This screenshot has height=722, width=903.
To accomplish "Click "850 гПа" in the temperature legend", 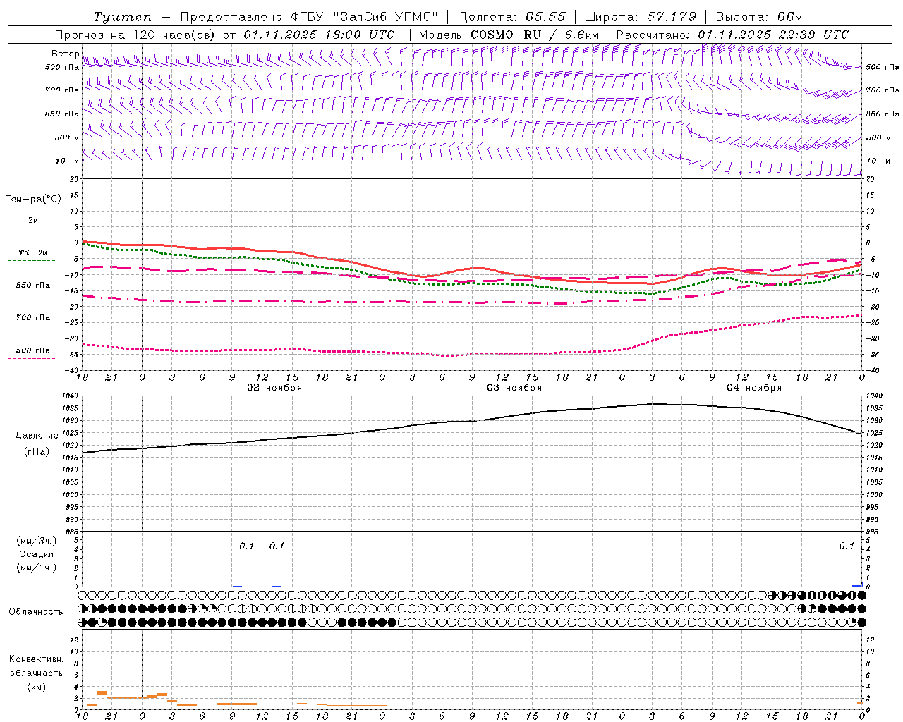I will coord(33,286).
